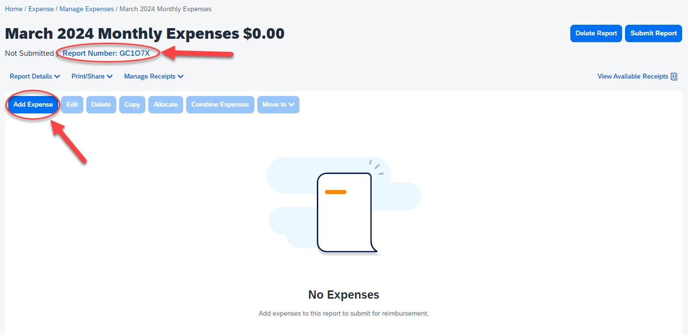This screenshot has width=688, height=335.
Task: Open the View Available Receipts link
Action: tap(632, 77)
